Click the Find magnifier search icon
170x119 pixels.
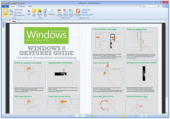158,6
